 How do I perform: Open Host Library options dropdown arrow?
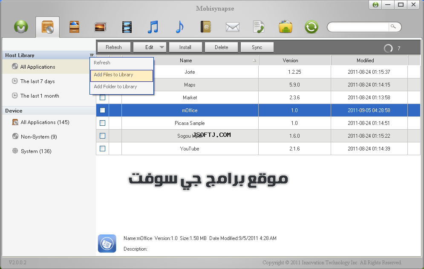coord(92,55)
